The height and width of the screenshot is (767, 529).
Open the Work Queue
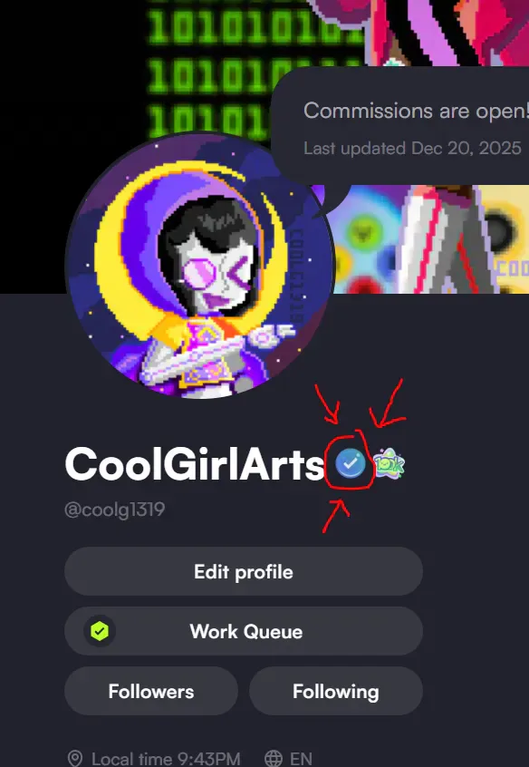[244, 631]
